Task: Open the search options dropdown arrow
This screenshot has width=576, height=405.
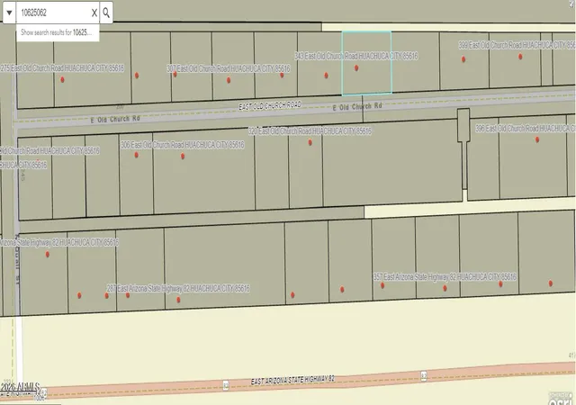Action: coord(9,13)
